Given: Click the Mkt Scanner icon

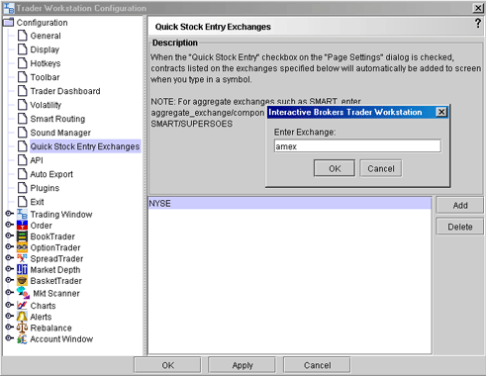Looking at the screenshot, I should click(x=23, y=293).
